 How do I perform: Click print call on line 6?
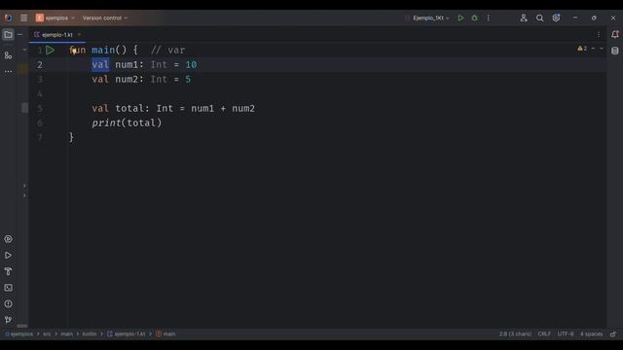coord(106,123)
